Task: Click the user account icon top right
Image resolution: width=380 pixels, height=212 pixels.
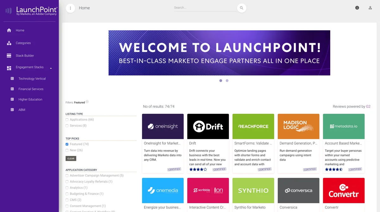Action: pos(370,8)
